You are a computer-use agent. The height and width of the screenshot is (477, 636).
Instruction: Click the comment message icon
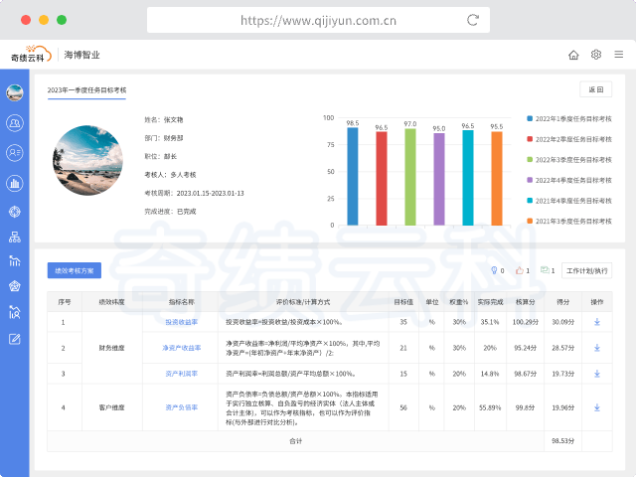tap(544, 270)
